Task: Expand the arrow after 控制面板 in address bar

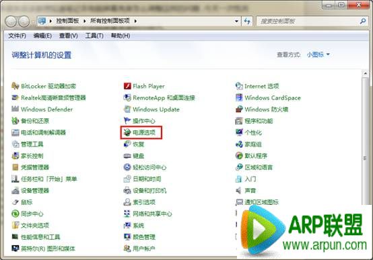Action: tap(85, 21)
